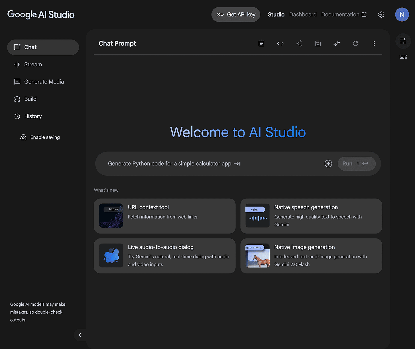Screen dimensions: 415x349
Task: Open the URL context tool card
Action: (x=165, y=216)
